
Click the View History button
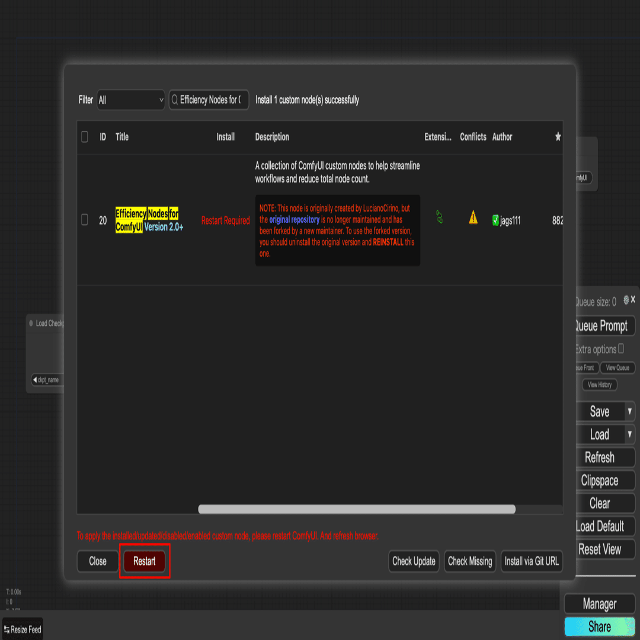click(x=599, y=385)
